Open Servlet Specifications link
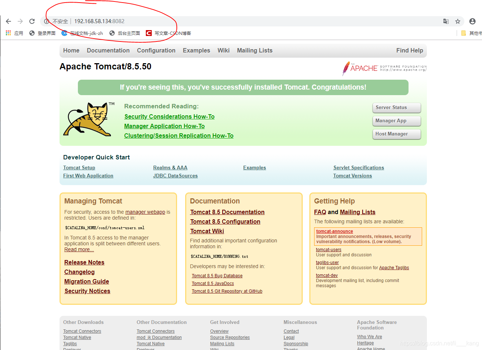Screen dimensions: 482x350 click(359, 168)
